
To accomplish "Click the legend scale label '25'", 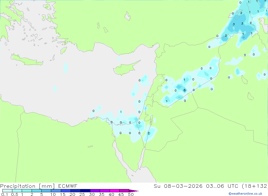I will pyautogui.click(x=82, y=194).
